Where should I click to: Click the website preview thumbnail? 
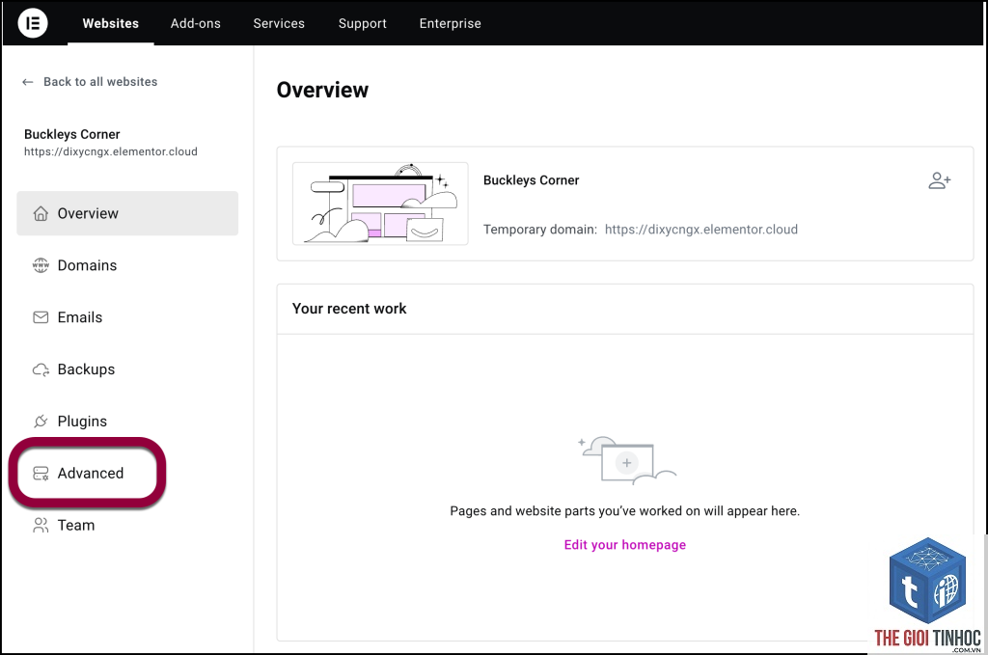point(380,204)
